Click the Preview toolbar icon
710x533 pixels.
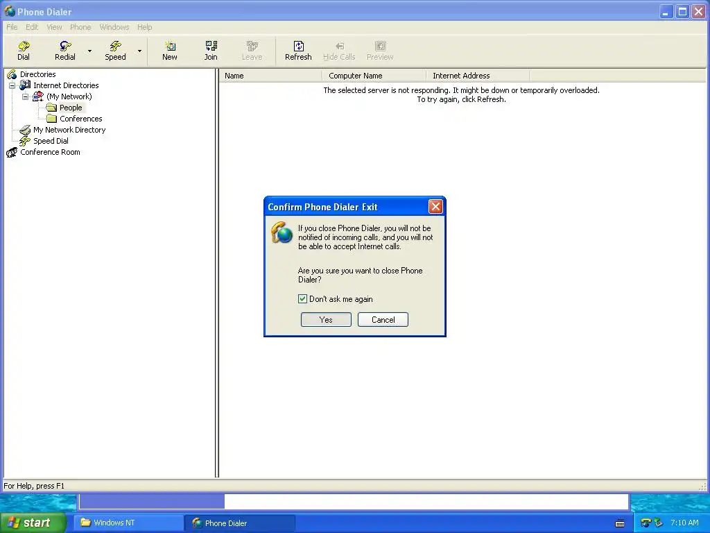pos(380,51)
